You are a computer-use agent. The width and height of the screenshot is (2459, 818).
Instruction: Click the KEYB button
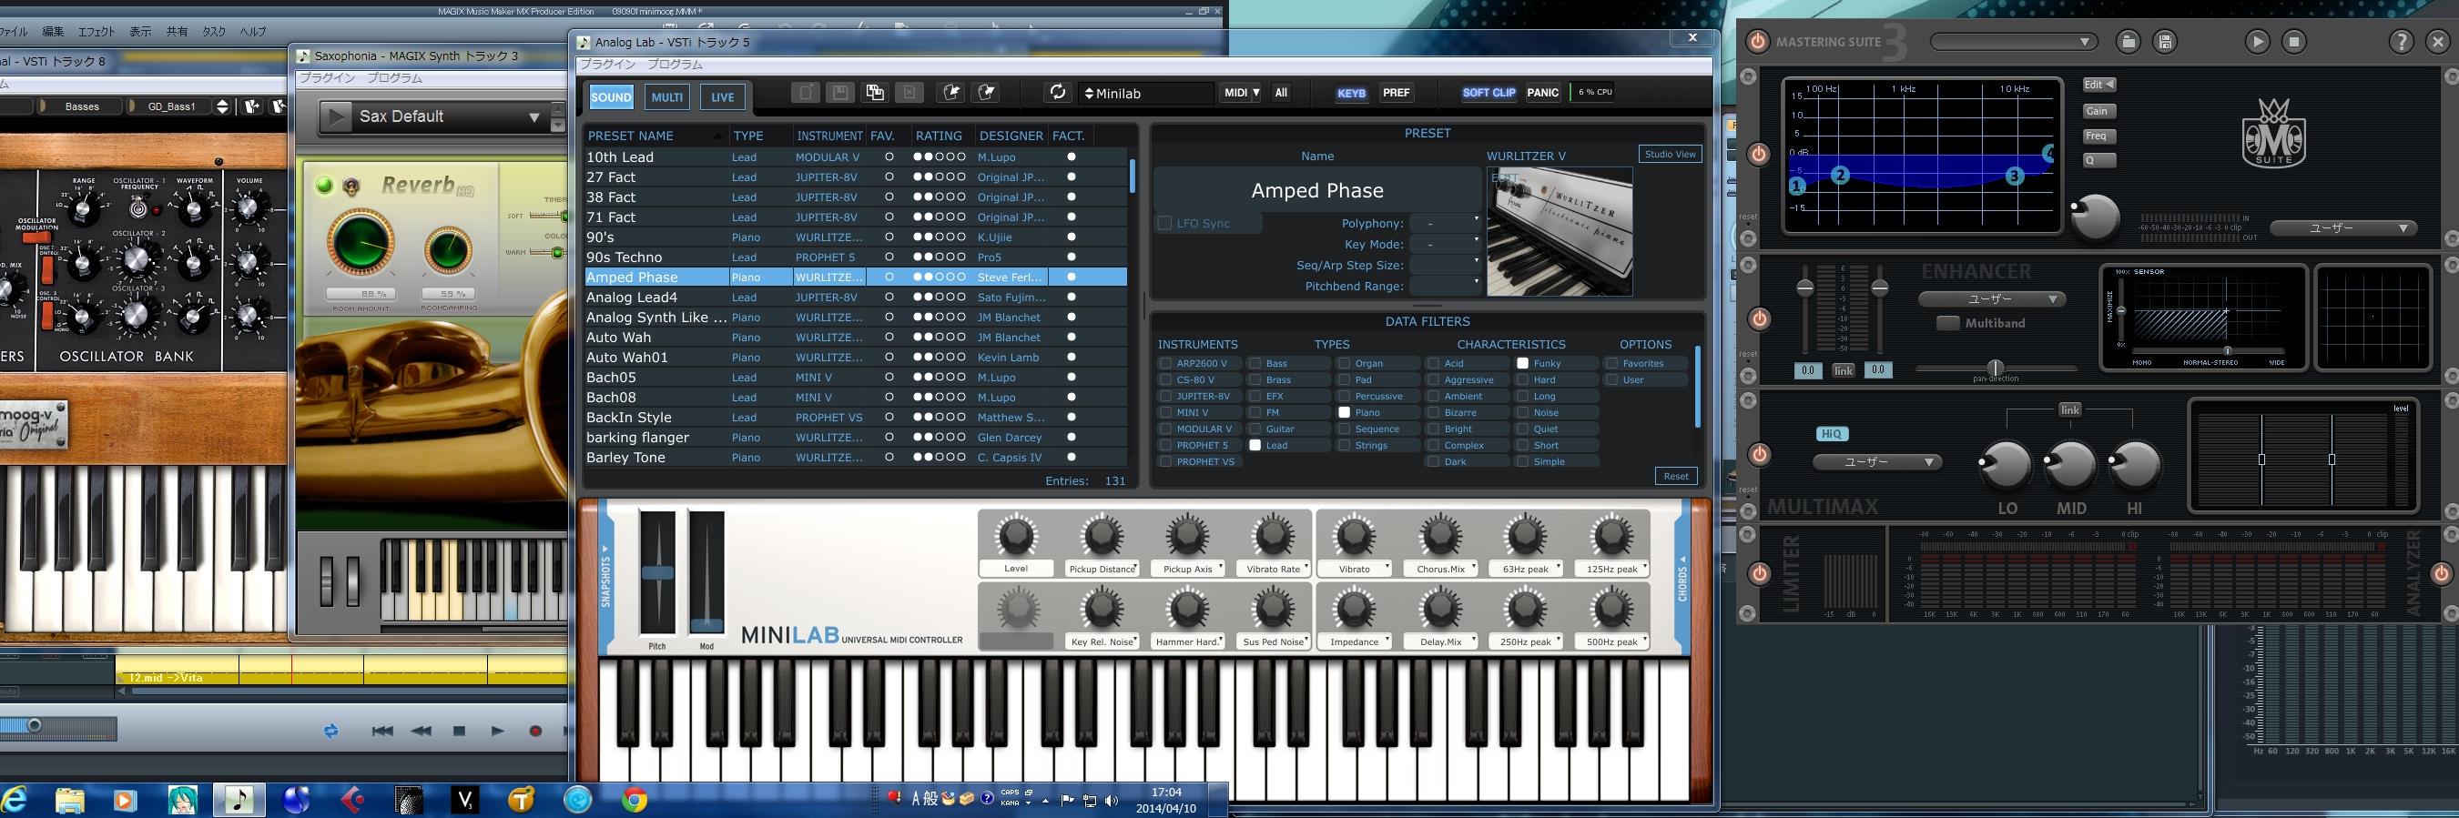1352,93
